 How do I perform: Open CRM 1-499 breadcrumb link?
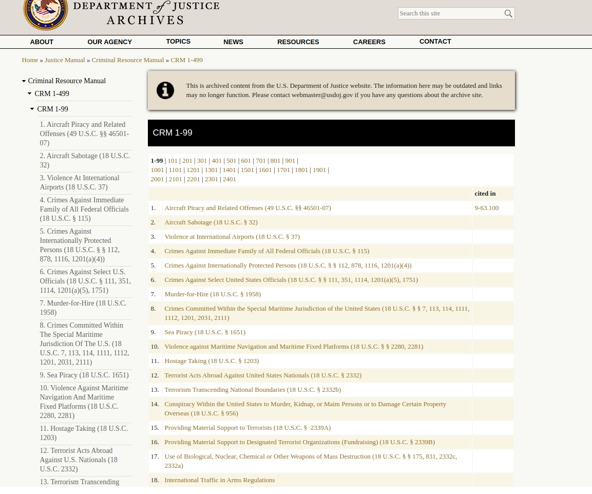pos(186,60)
